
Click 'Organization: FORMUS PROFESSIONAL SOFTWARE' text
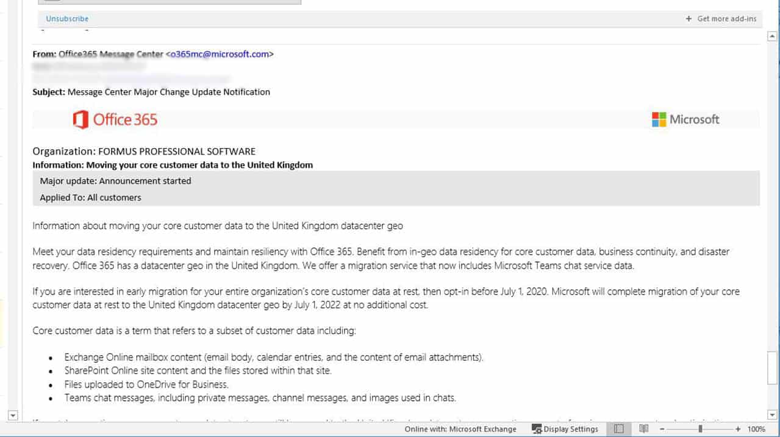click(144, 152)
